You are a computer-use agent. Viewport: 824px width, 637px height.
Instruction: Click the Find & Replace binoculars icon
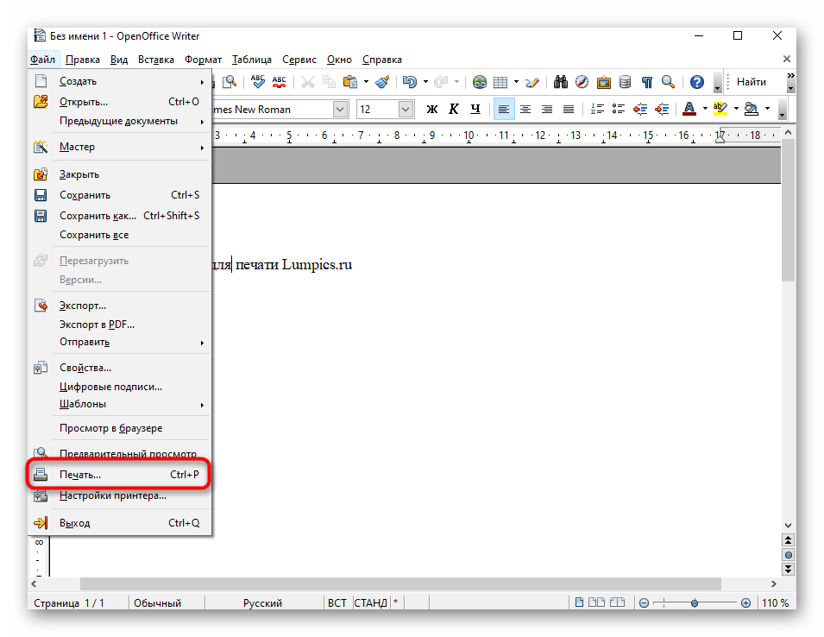click(x=561, y=82)
